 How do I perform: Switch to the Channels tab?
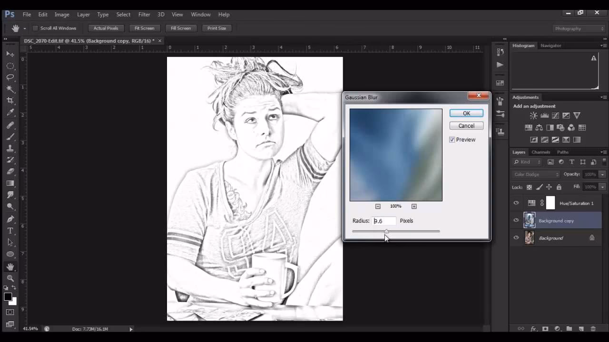(x=541, y=152)
